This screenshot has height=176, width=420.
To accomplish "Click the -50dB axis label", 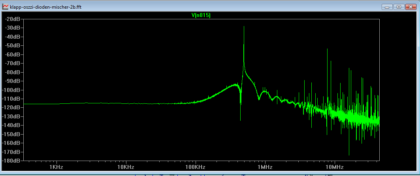I will click(x=12, y=45).
